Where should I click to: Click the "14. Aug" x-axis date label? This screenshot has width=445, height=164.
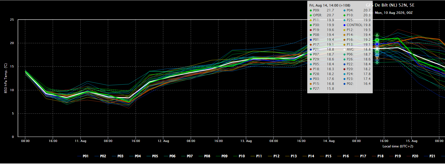coord(329,141)
